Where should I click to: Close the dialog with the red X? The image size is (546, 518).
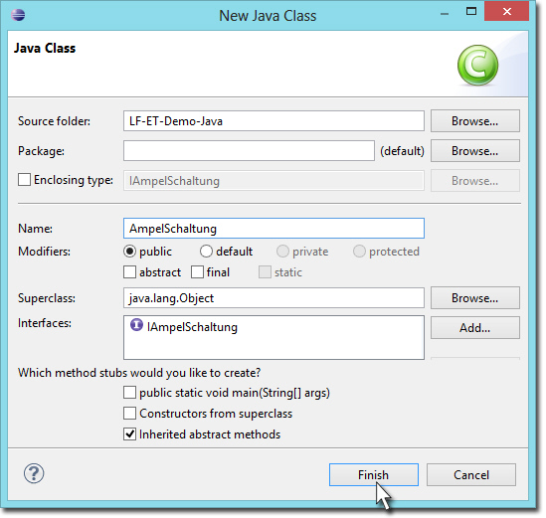[x=506, y=12]
